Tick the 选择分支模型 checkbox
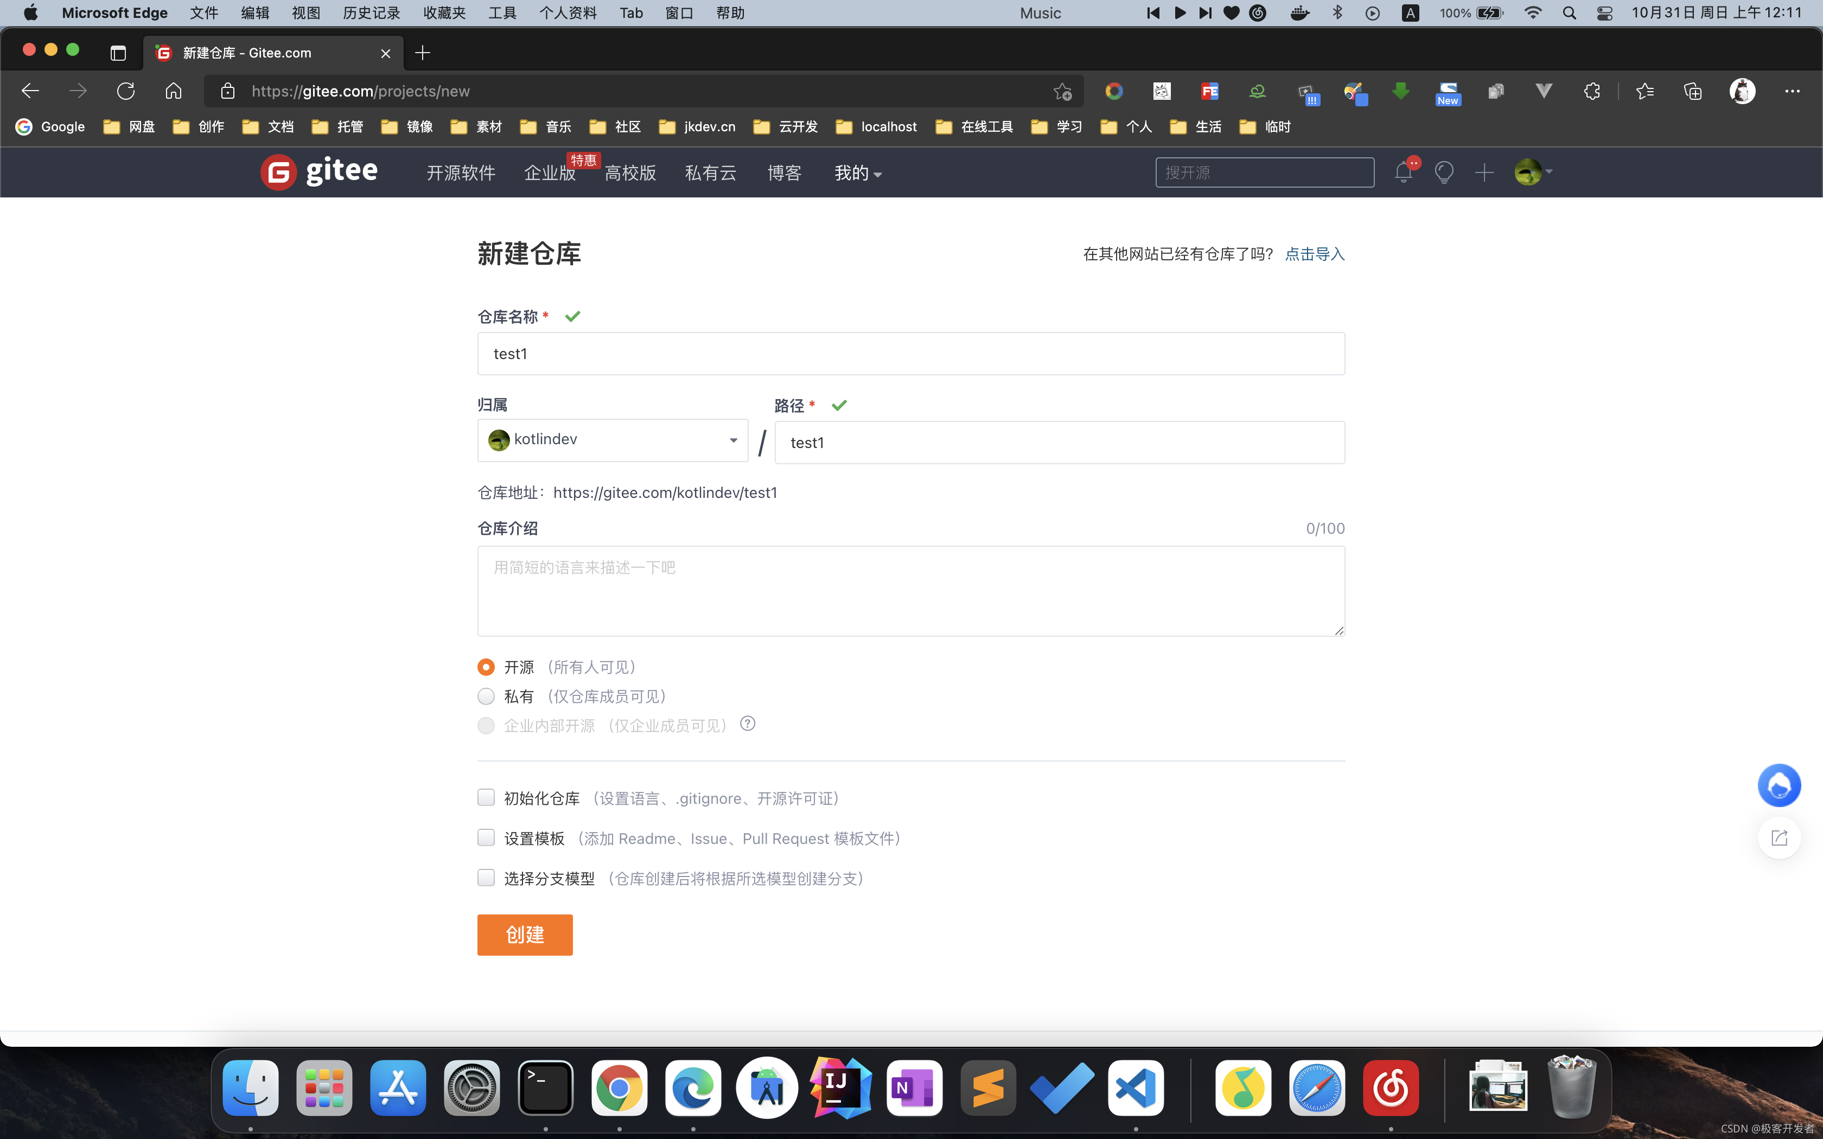 [x=486, y=878]
